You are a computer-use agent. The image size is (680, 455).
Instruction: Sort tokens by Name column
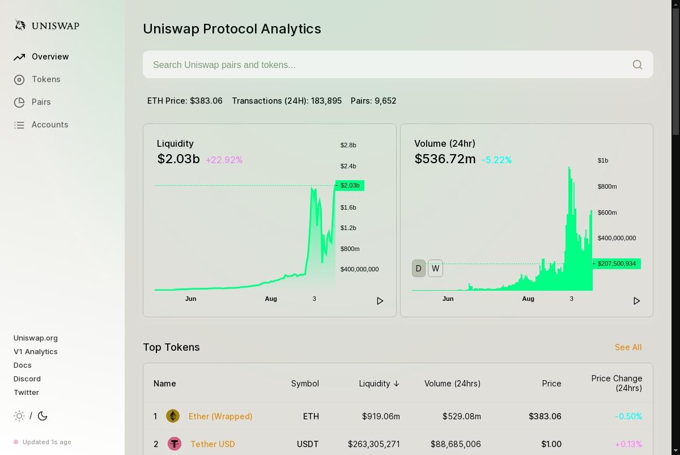[x=164, y=384]
